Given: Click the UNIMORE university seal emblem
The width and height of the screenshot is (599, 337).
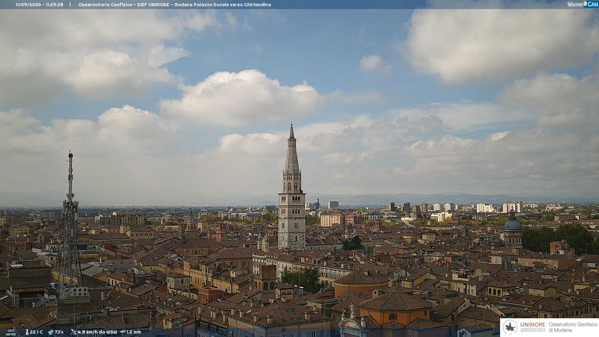Looking at the screenshot, I should 510,327.
